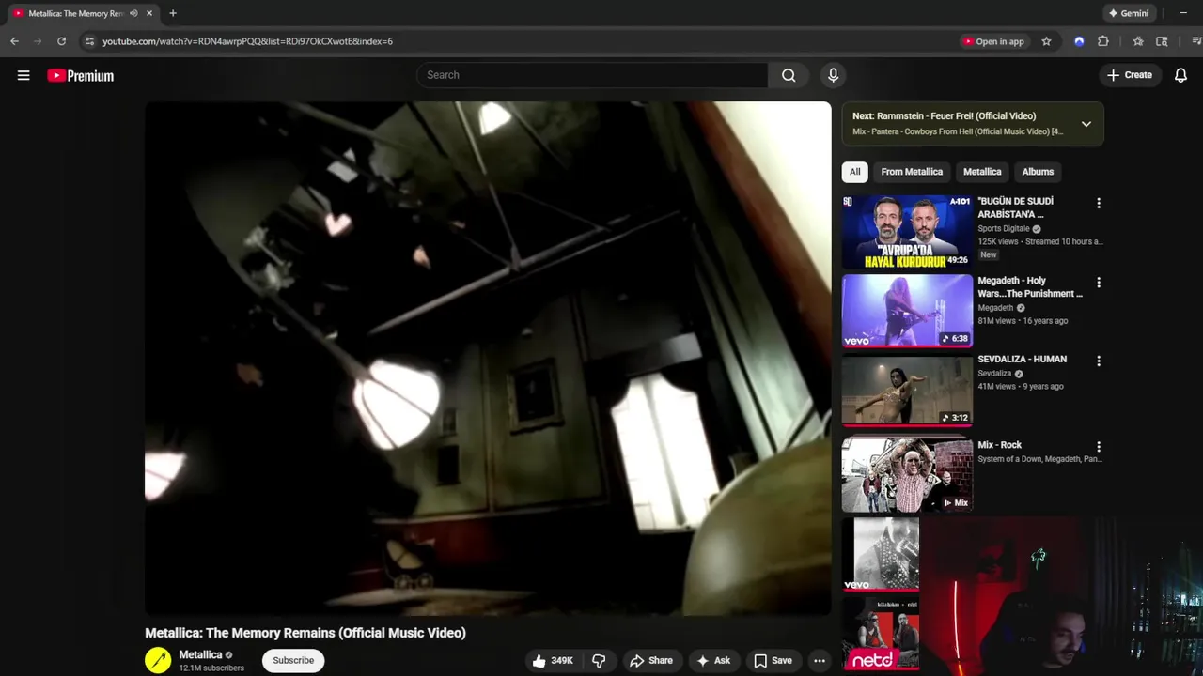Click Megadeth channel name under Holy Wars
This screenshot has height=676, width=1203.
995,308
